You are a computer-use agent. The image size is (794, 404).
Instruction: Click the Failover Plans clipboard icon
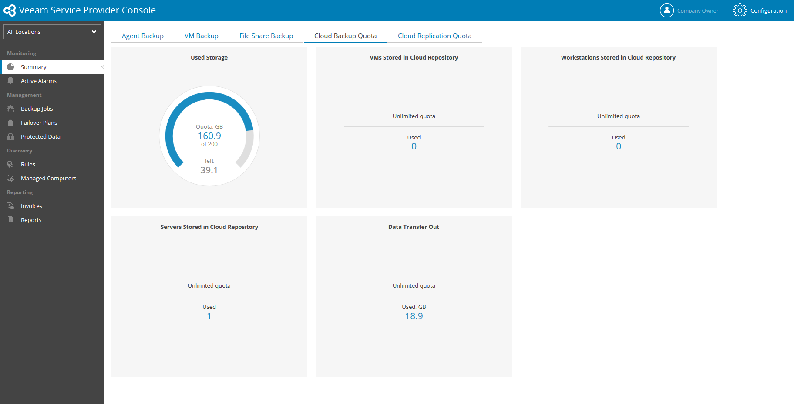[10, 123]
